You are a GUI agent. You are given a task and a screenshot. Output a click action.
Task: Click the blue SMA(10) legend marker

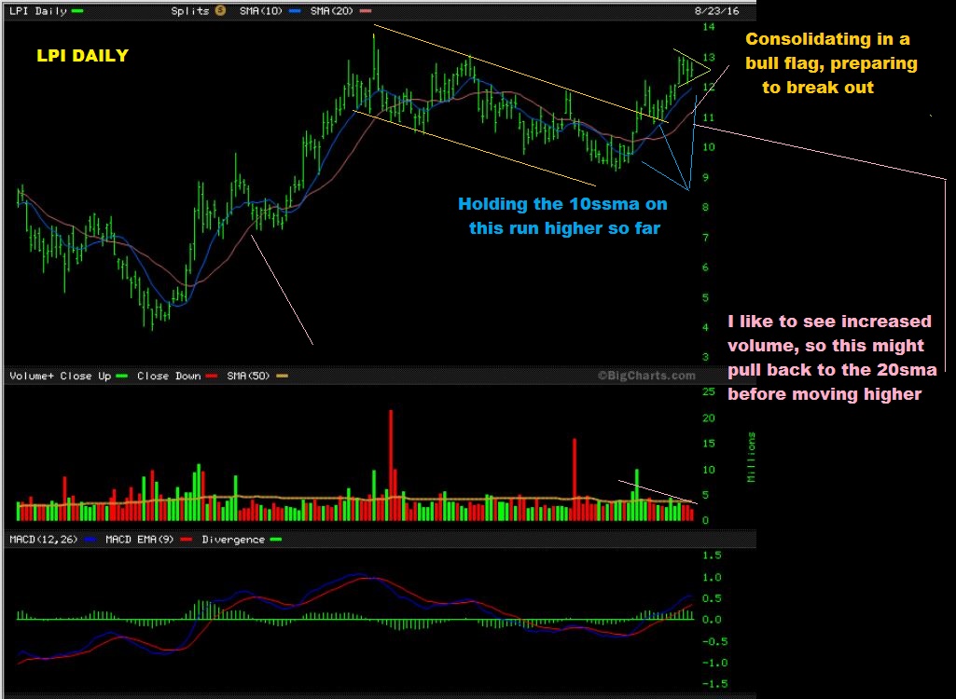pyautogui.click(x=296, y=10)
